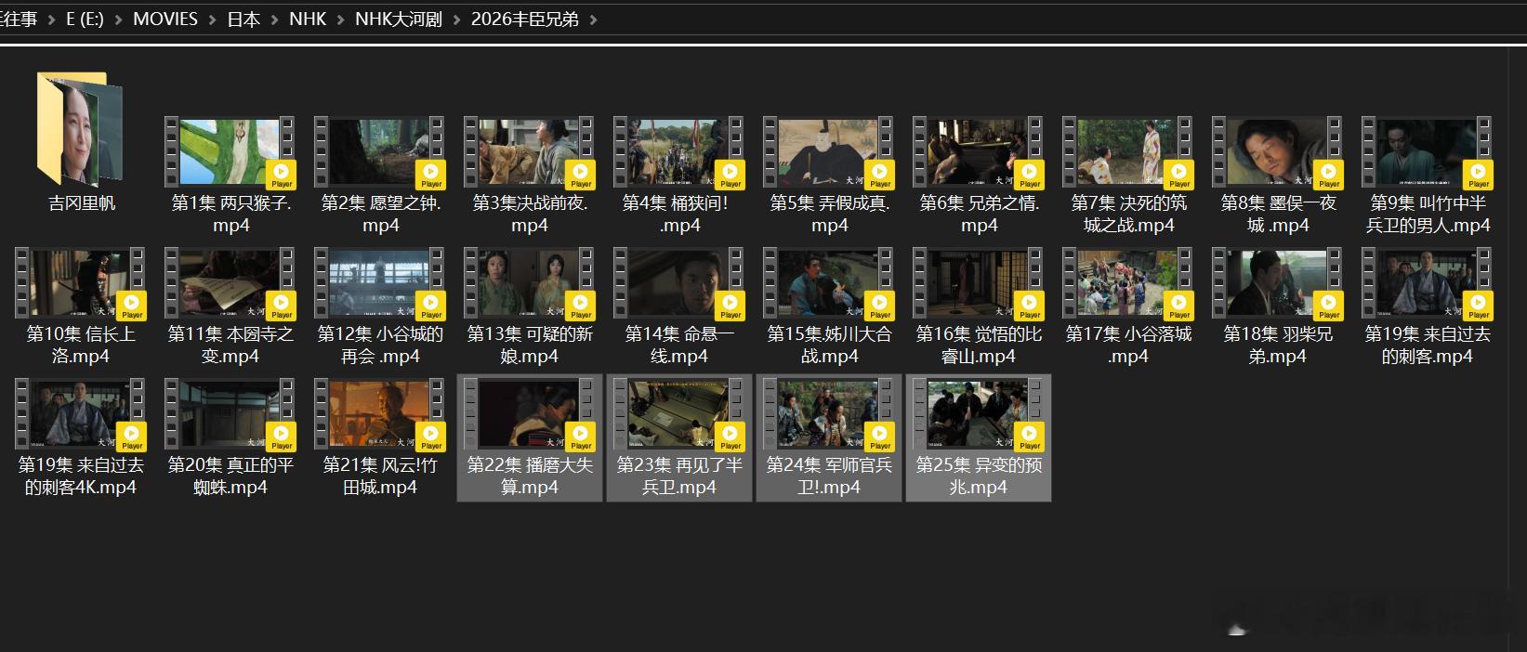Go to NHK folder in breadcrumb
Image resolution: width=1527 pixels, height=652 pixels.
[308, 19]
